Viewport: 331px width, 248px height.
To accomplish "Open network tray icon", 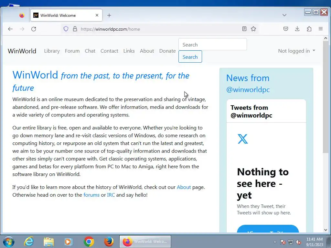I will (291, 242).
